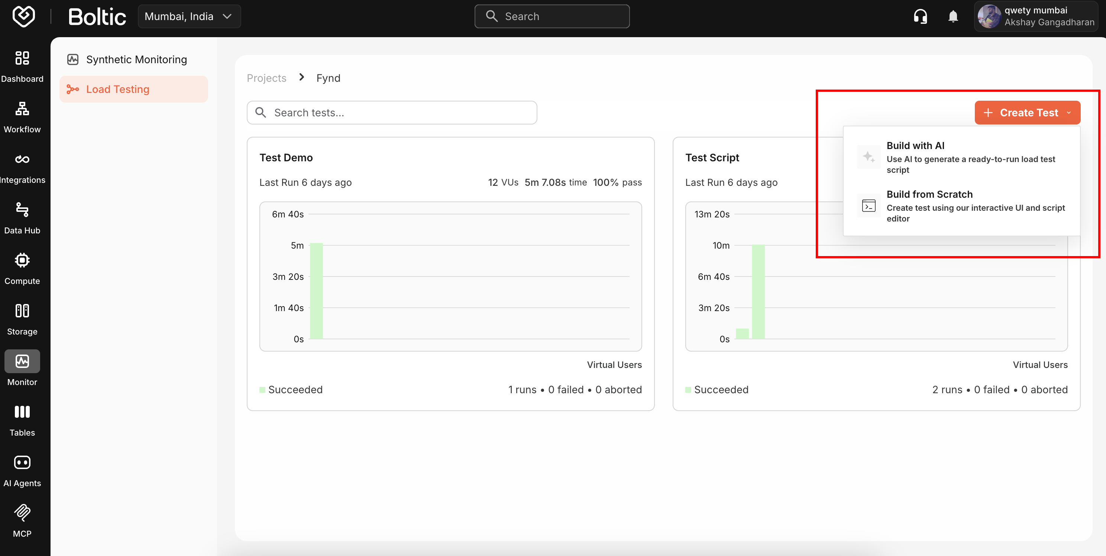Navigate to Data Hub
This screenshot has height=556, width=1106.
click(x=22, y=217)
